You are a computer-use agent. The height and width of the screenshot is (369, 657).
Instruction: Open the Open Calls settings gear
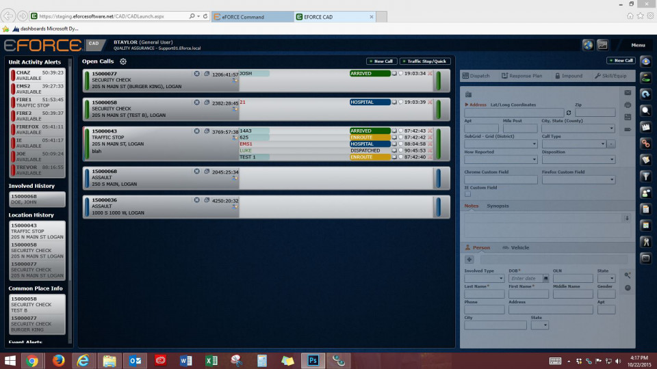[x=123, y=61]
